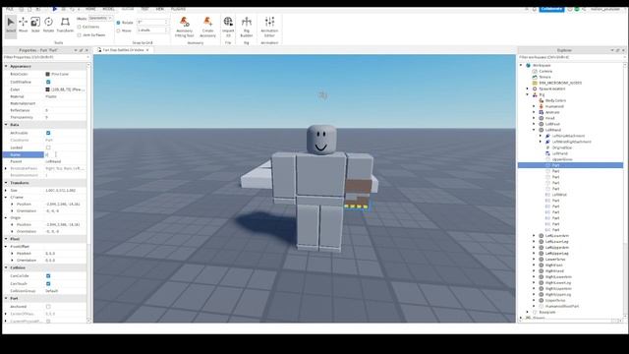Viewport: 629px width, 354px height.
Task: Click the SpawnLocation icon
Action: pos(535,88)
